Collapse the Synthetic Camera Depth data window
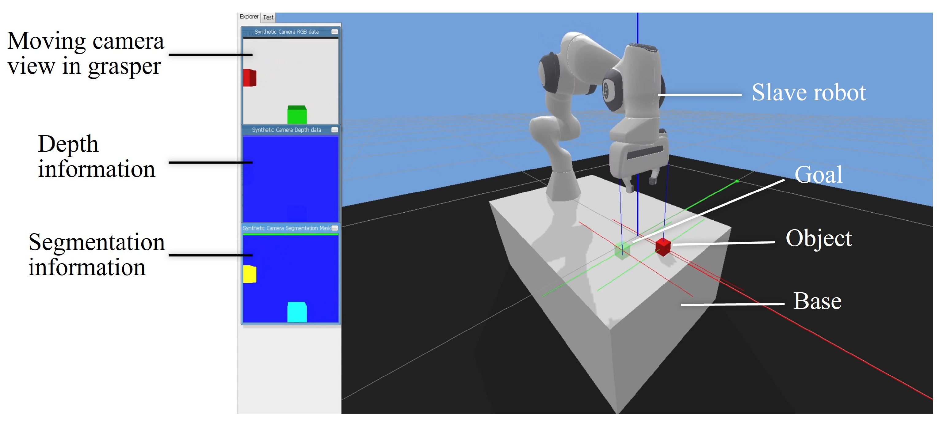Viewport: 943px width, 425px height. (334, 130)
